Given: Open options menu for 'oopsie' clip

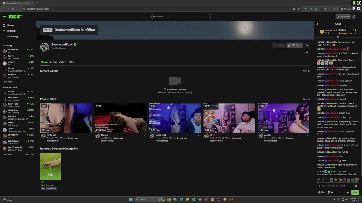Looking at the screenshot, I should (307, 135).
